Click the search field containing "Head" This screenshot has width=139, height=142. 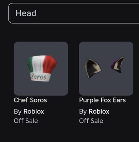pos(74,13)
